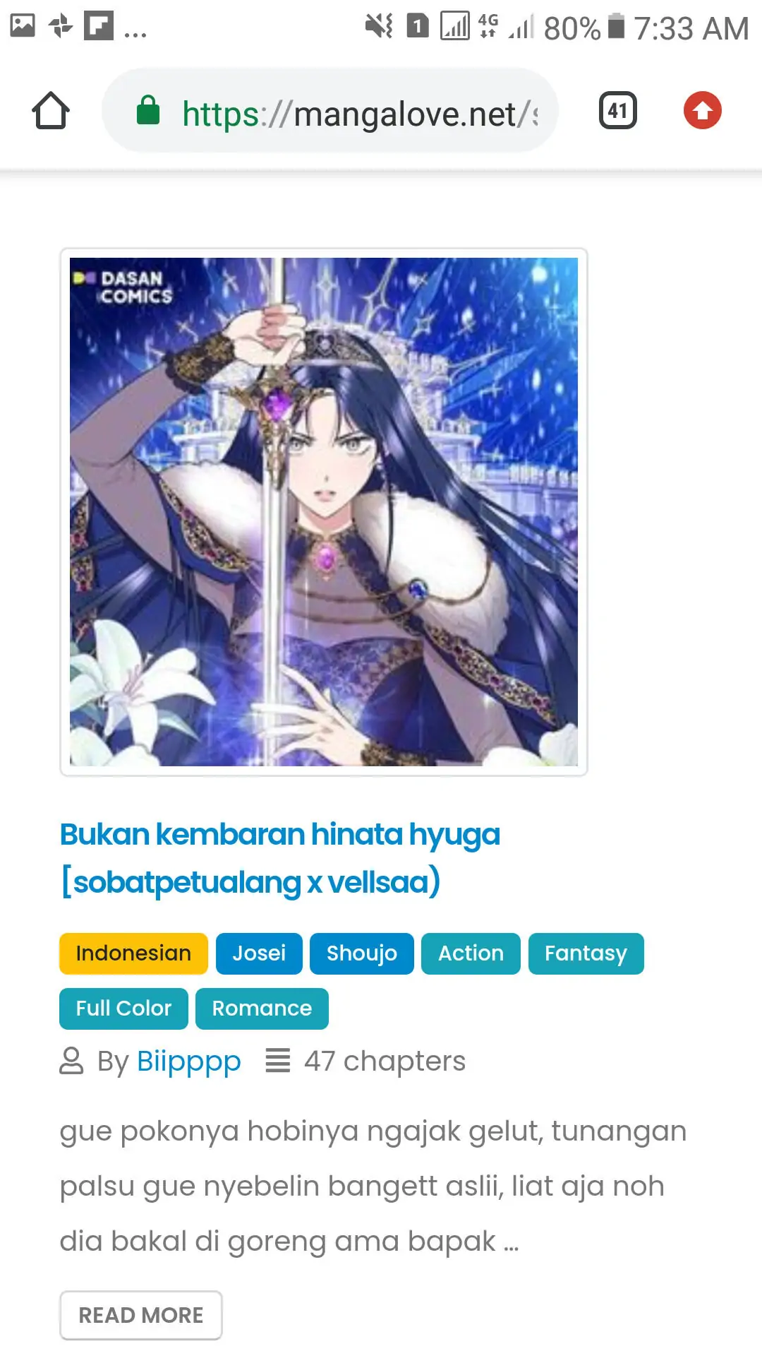
Task: Open the Flipboard notification icon in status bar
Action: [99, 26]
